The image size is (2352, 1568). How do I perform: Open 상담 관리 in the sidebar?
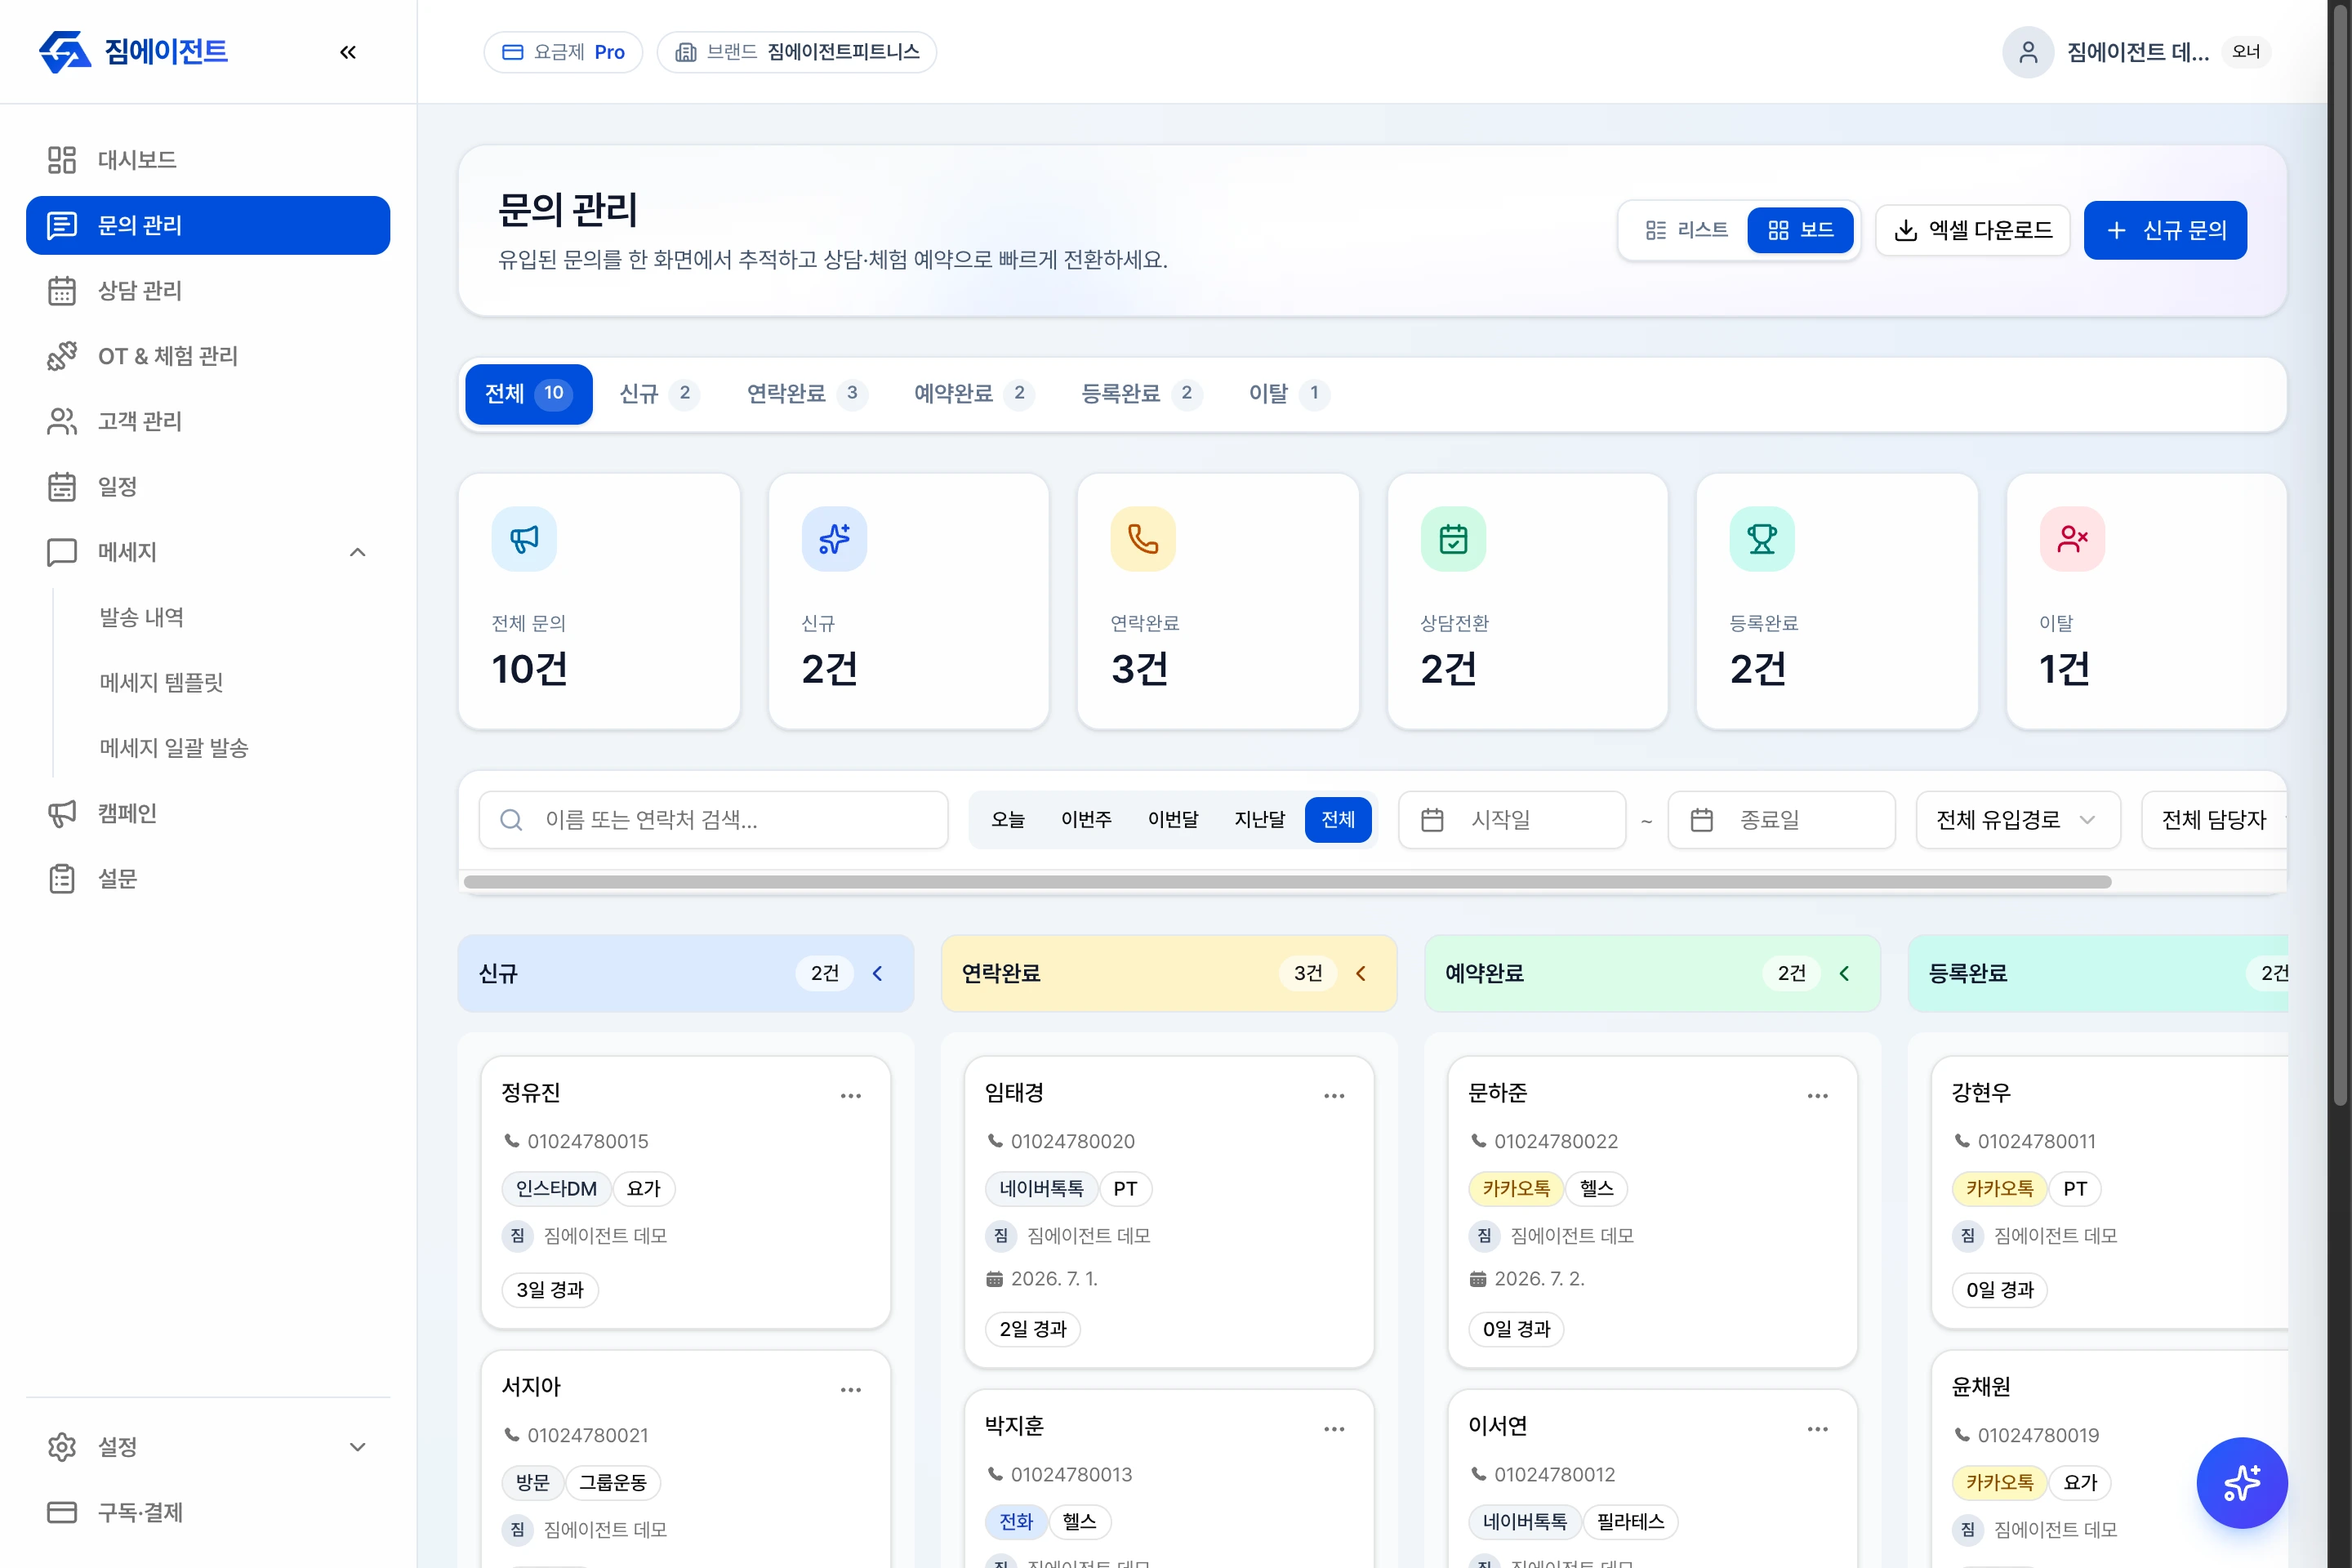(208, 291)
